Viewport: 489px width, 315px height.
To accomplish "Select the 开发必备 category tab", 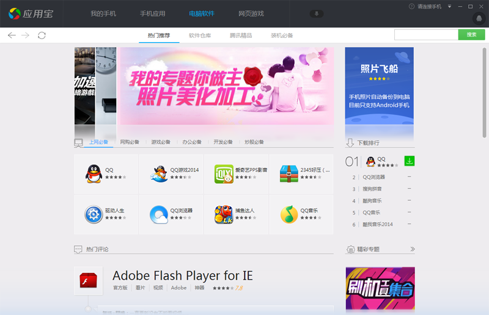I will tap(223, 142).
